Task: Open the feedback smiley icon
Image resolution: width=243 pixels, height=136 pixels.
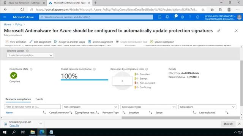Action: 197,17
